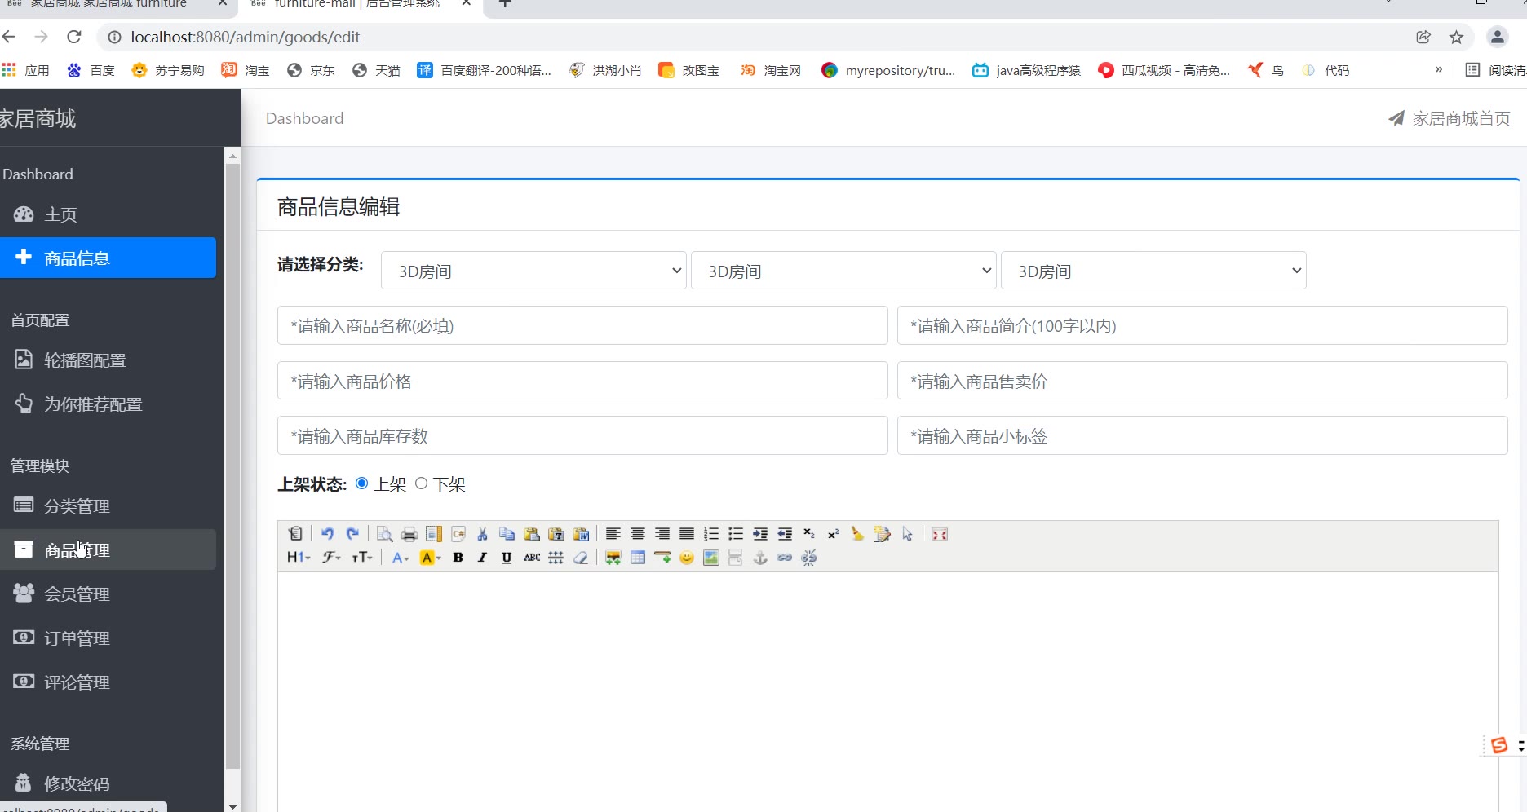Insert a table in editor

tap(638, 558)
